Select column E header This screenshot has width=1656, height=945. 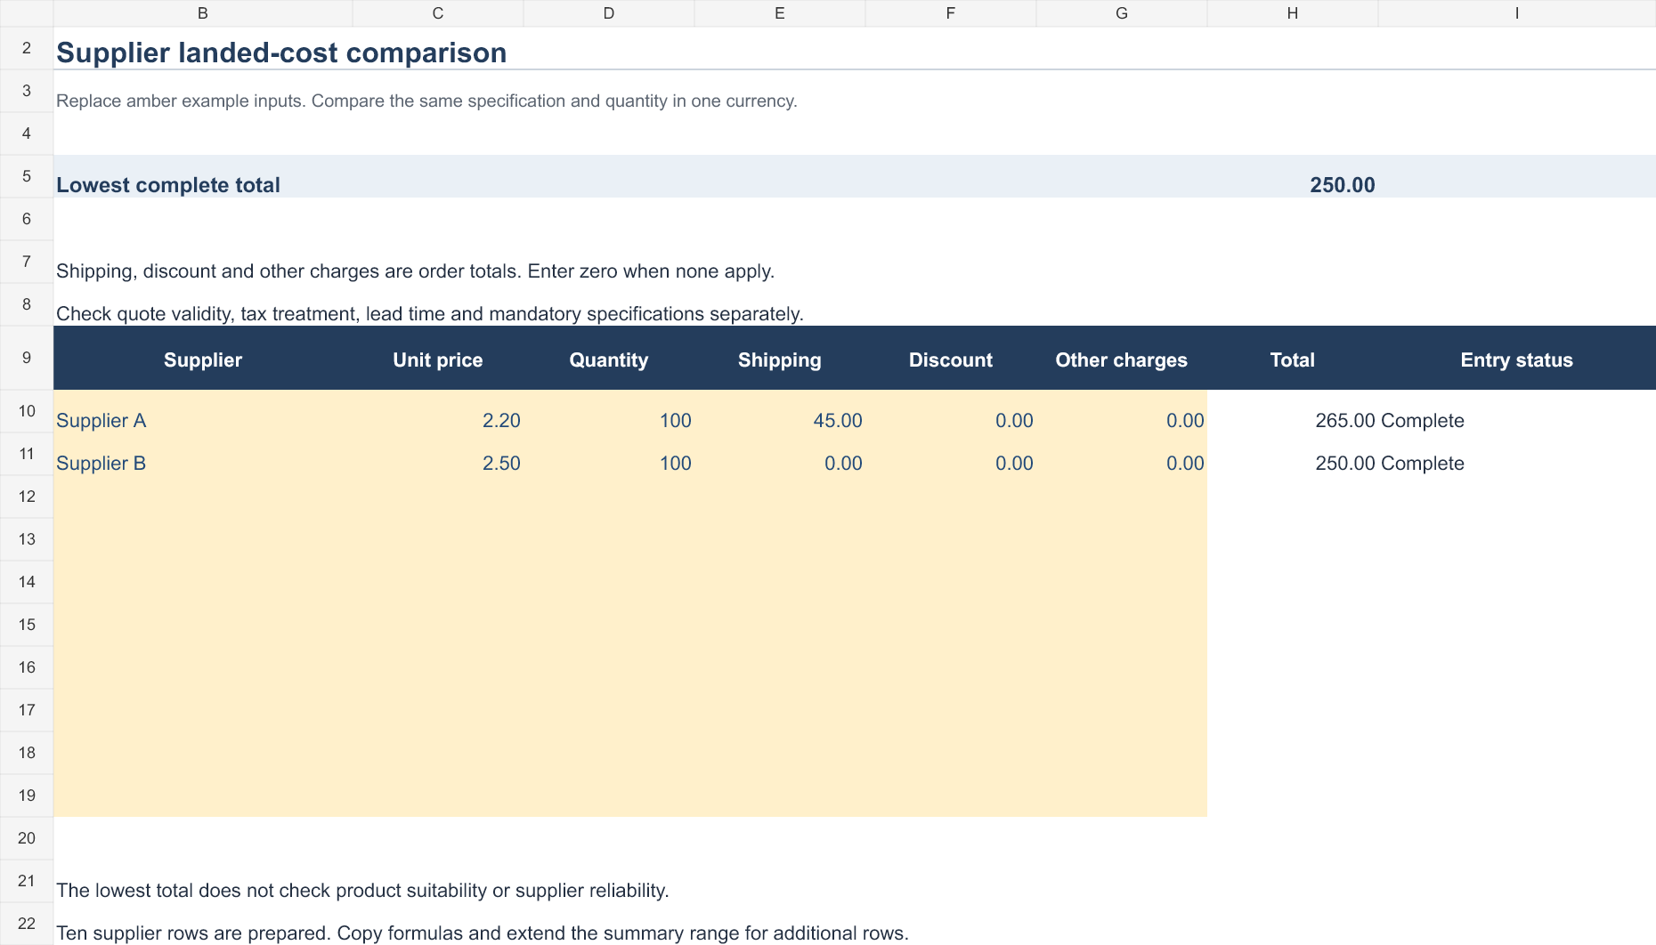tap(780, 13)
